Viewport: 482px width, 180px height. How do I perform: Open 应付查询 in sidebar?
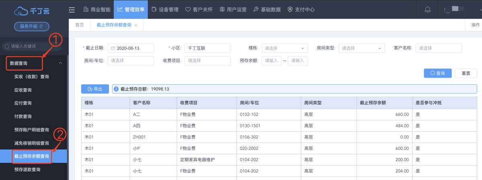click(x=22, y=103)
